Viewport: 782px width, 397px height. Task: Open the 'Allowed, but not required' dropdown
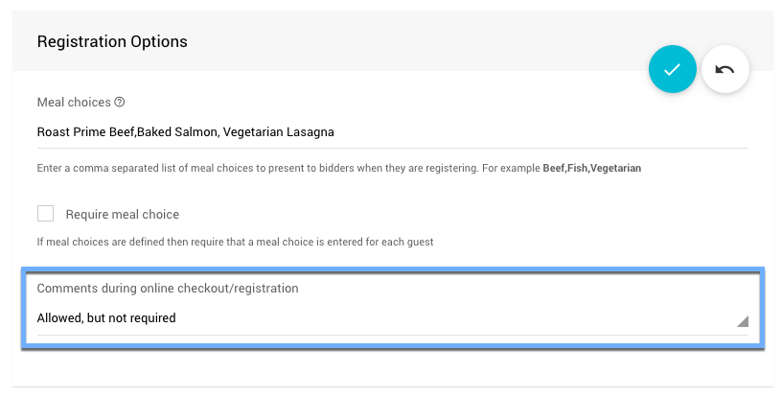pyautogui.click(x=106, y=317)
